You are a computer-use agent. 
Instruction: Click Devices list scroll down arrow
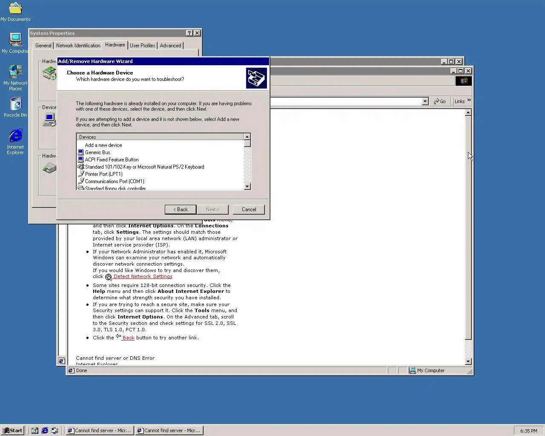pyautogui.click(x=247, y=186)
